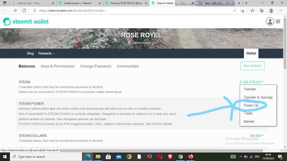This screenshot has height=161, width=287.
Task: Open Keys & Permissions tab
Action: point(57,66)
